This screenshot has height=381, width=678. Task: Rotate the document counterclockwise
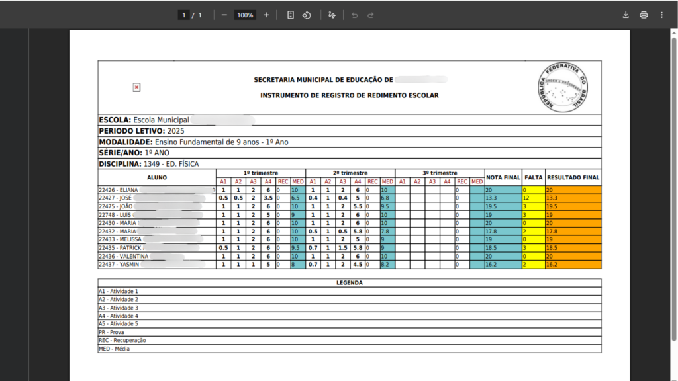(307, 15)
